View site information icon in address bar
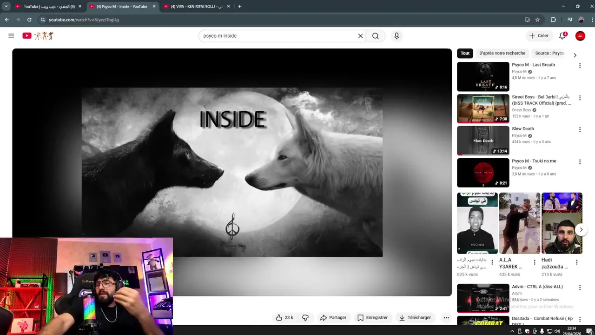The image size is (595, 335). pos(42,20)
